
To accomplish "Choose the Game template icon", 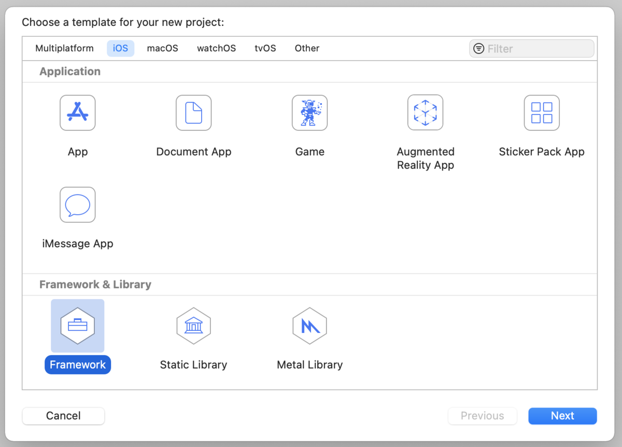I will (310, 113).
